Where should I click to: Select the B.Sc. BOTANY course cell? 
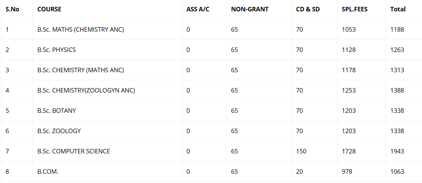click(57, 111)
